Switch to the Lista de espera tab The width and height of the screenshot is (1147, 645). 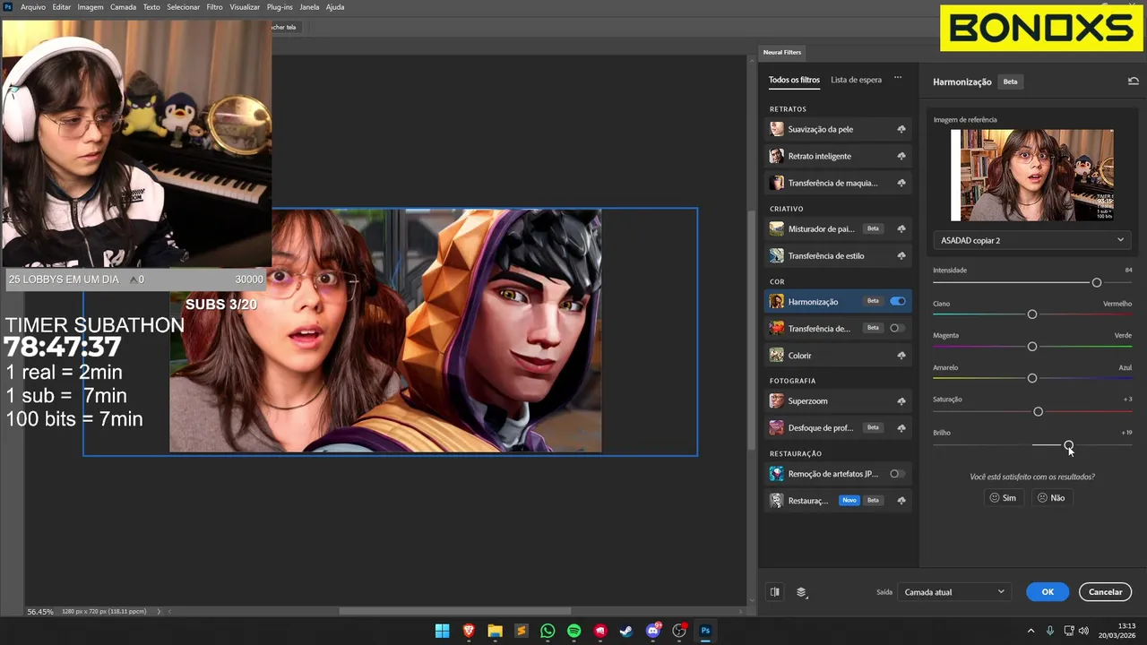pos(856,80)
